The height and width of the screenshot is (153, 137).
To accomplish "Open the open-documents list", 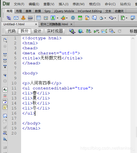I will tap(5, 40).
